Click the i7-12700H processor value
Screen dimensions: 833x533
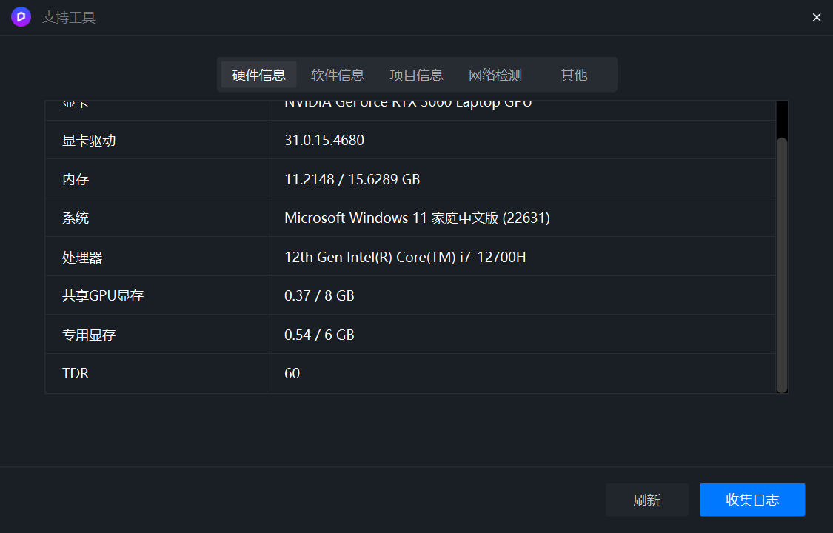pos(405,258)
